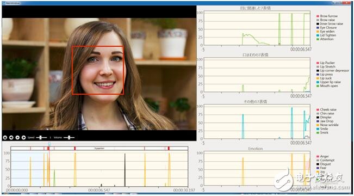The height and width of the screenshot is (196, 354).
Task: Click the tall black Disgust spike in timeline
Action: click(125, 170)
